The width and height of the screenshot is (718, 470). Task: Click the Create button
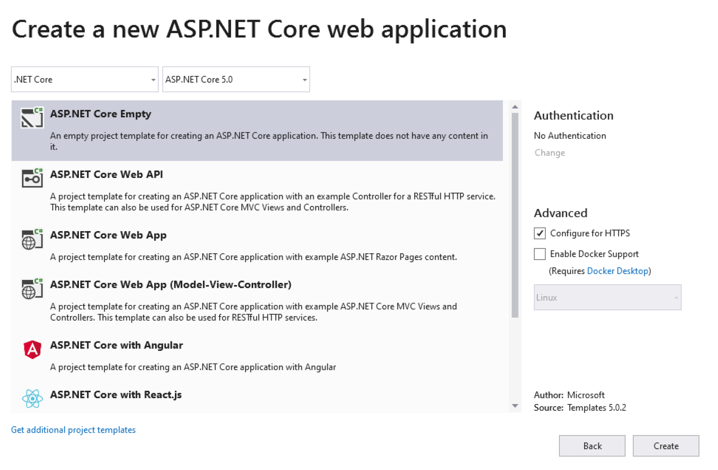point(666,446)
